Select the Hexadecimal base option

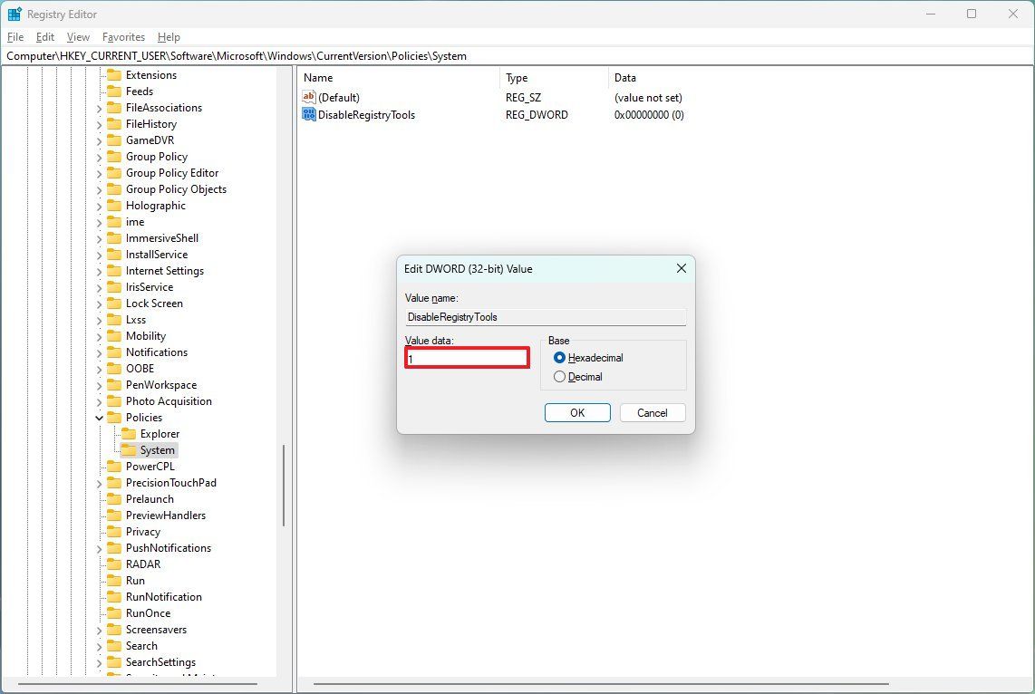559,357
